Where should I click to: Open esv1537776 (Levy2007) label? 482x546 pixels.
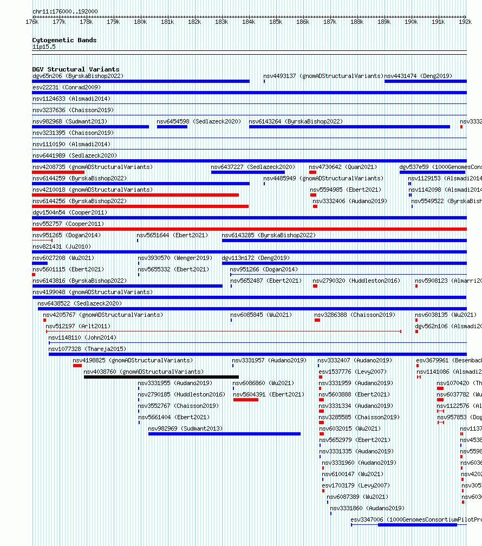353,372
